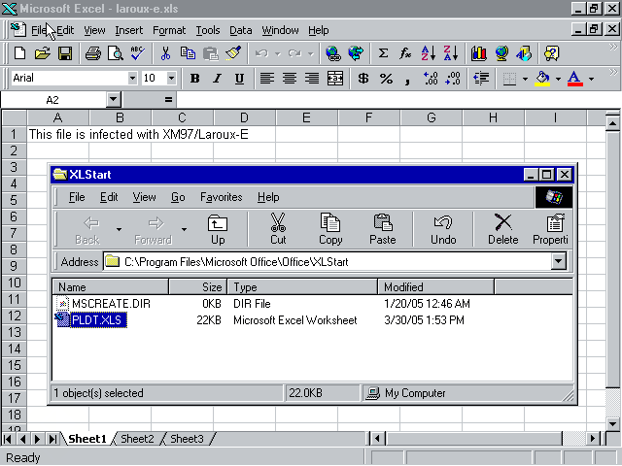The image size is (622, 466).
Task: Open the Favorites menu in XLStart
Action: (x=222, y=197)
